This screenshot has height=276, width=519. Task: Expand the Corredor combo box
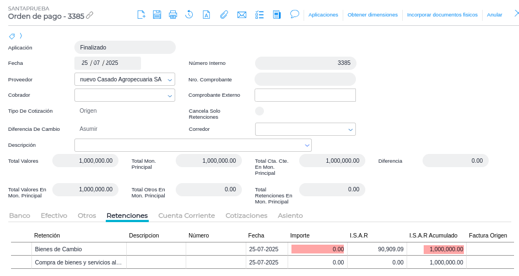pyautogui.click(x=350, y=130)
